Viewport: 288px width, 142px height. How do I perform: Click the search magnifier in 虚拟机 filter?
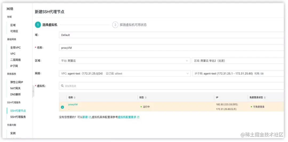click(x=62, y=86)
